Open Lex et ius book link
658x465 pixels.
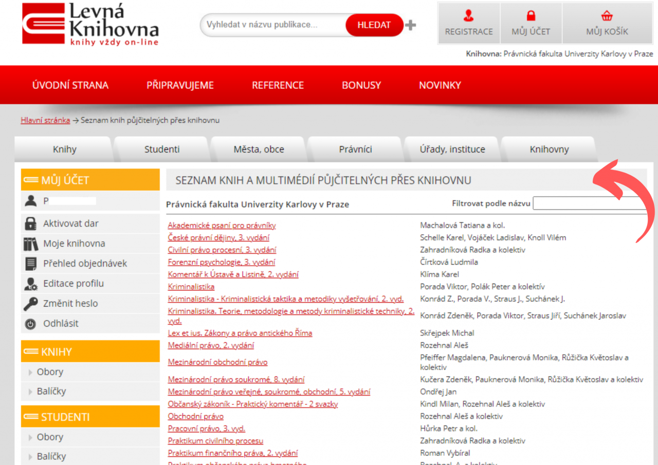click(x=240, y=333)
